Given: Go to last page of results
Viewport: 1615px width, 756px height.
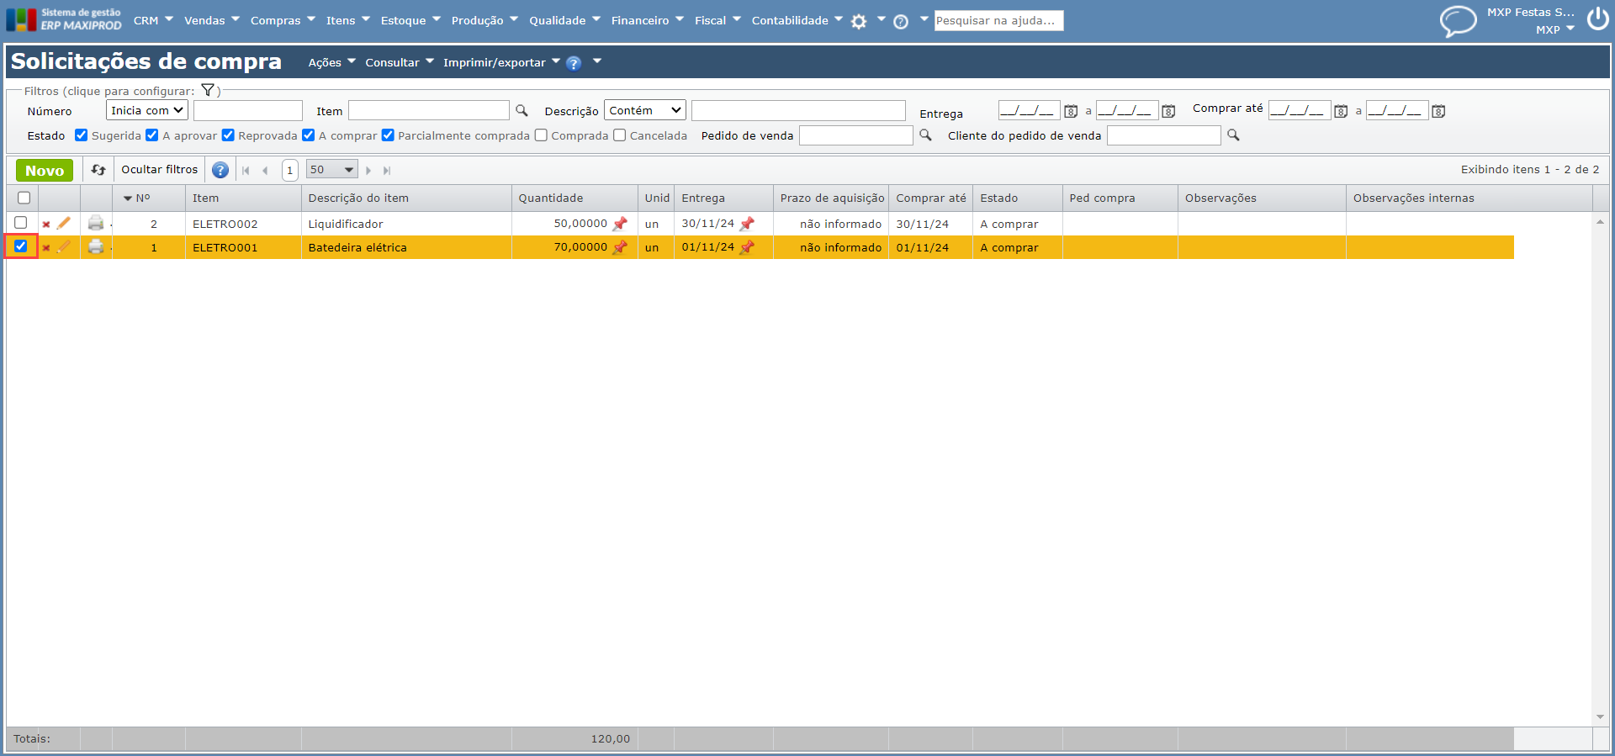Looking at the screenshot, I should pyautogui.click(x=387, y=171).
